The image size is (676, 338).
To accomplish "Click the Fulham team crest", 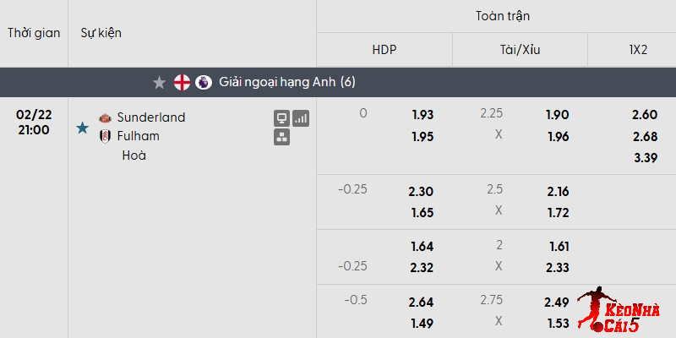I will [x=106, y=136].
